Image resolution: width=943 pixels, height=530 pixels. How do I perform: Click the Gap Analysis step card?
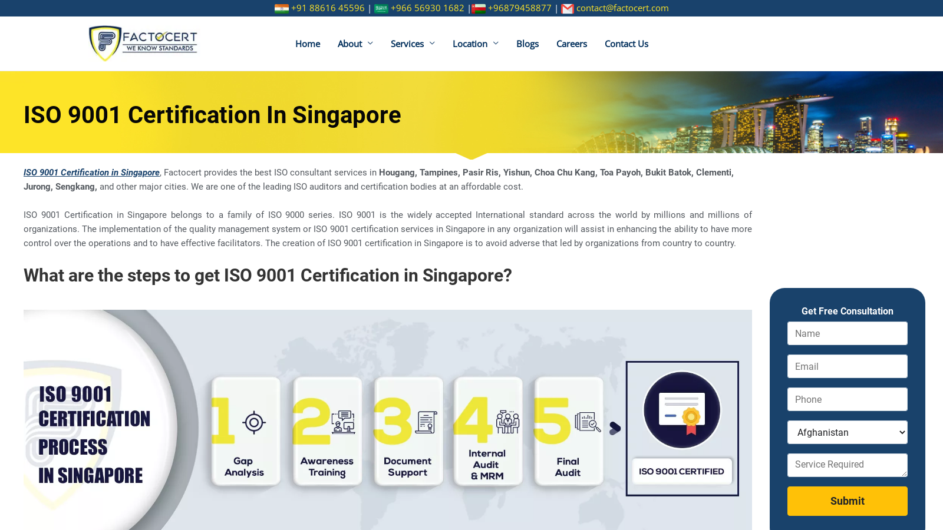click(246, 432)
